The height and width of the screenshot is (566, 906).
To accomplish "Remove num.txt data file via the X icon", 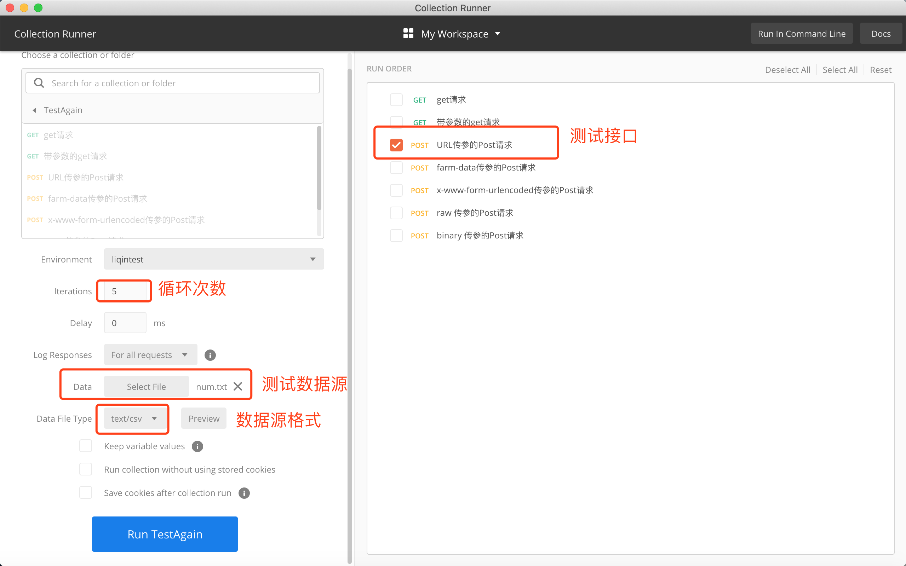I will point(238,386).
